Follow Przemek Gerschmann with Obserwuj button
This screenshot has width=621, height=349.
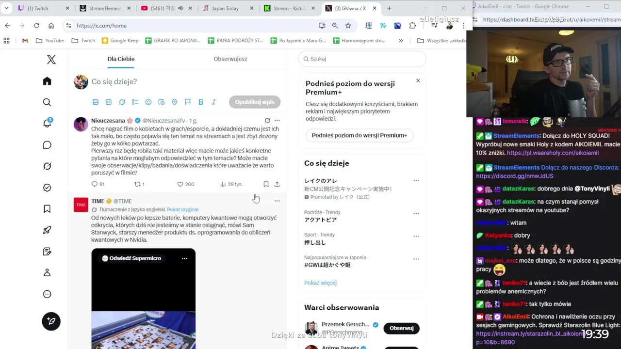point(401,328)
